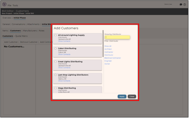
Task: Open the Attachments tab
Action: coord(33,24)
